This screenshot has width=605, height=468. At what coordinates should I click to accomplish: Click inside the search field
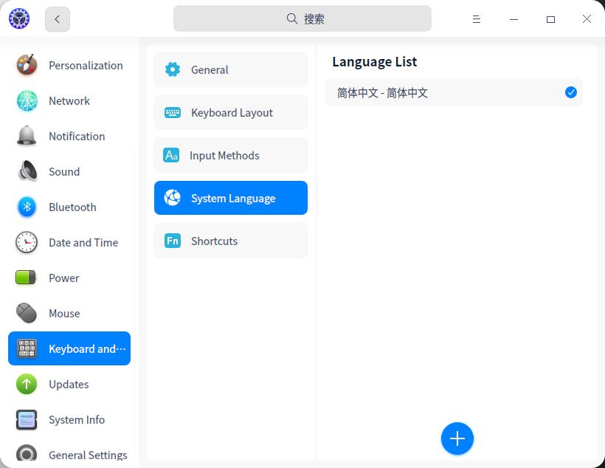coord(302,18)
